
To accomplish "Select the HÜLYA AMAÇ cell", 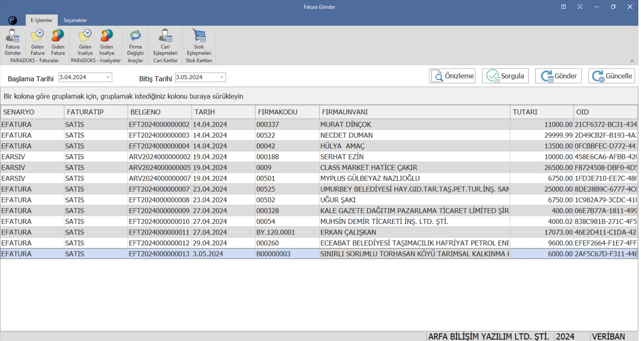I will pyautogui.click(x=415, y=146).
